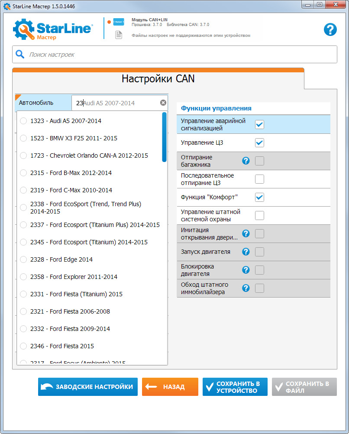This screenshot has height=434, width=349.
Task: Toggle Управление аварийной сигнализацией checkbox
Action: 259,125
